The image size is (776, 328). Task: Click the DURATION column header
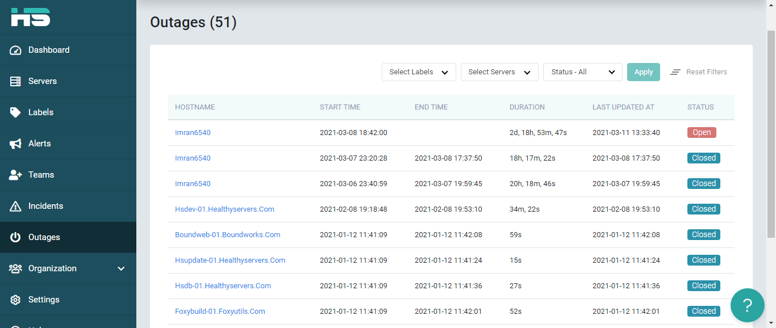point(527,107)
